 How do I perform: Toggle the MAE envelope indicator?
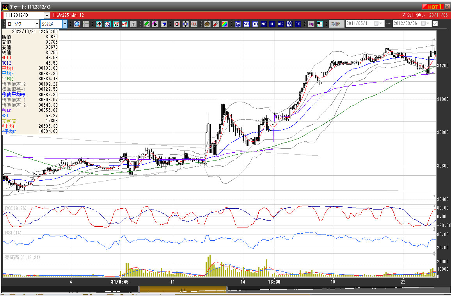point(263,24)
